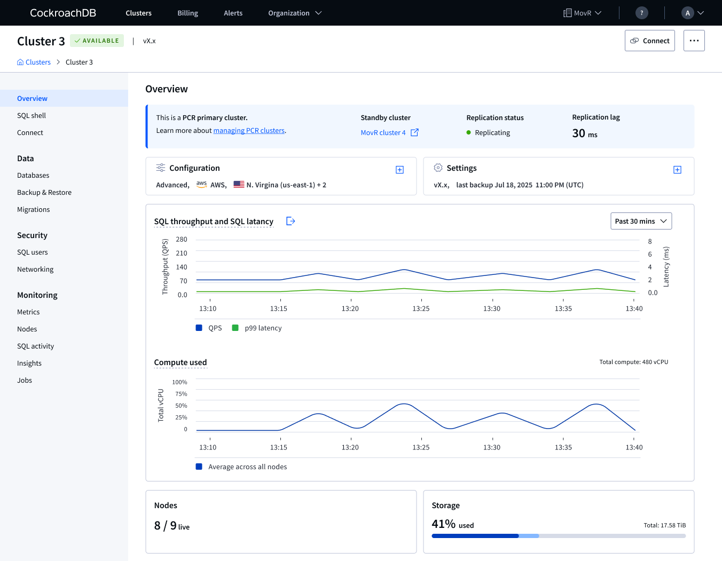This screenshot has height=561, width=722.
Task: Select Overview in the sidebar
Action: click(x=64, y=98)
